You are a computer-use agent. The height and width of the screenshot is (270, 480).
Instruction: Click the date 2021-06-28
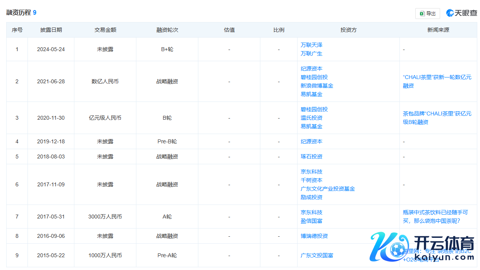coord(51,81)
